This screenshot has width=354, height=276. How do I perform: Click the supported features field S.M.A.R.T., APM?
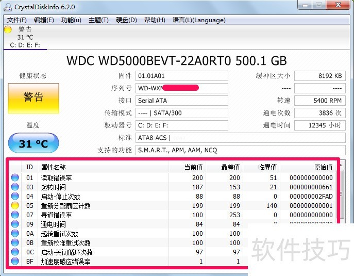(241, 150)
